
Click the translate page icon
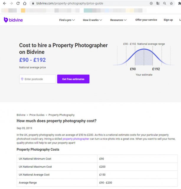(x=158, y=3)
